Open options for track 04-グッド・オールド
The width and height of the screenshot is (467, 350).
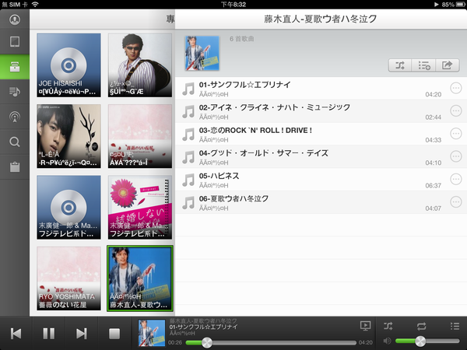click(455, 156)
